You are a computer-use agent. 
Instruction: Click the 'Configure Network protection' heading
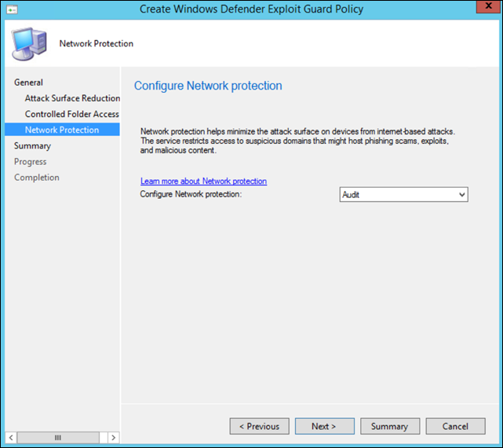[208, 86]
